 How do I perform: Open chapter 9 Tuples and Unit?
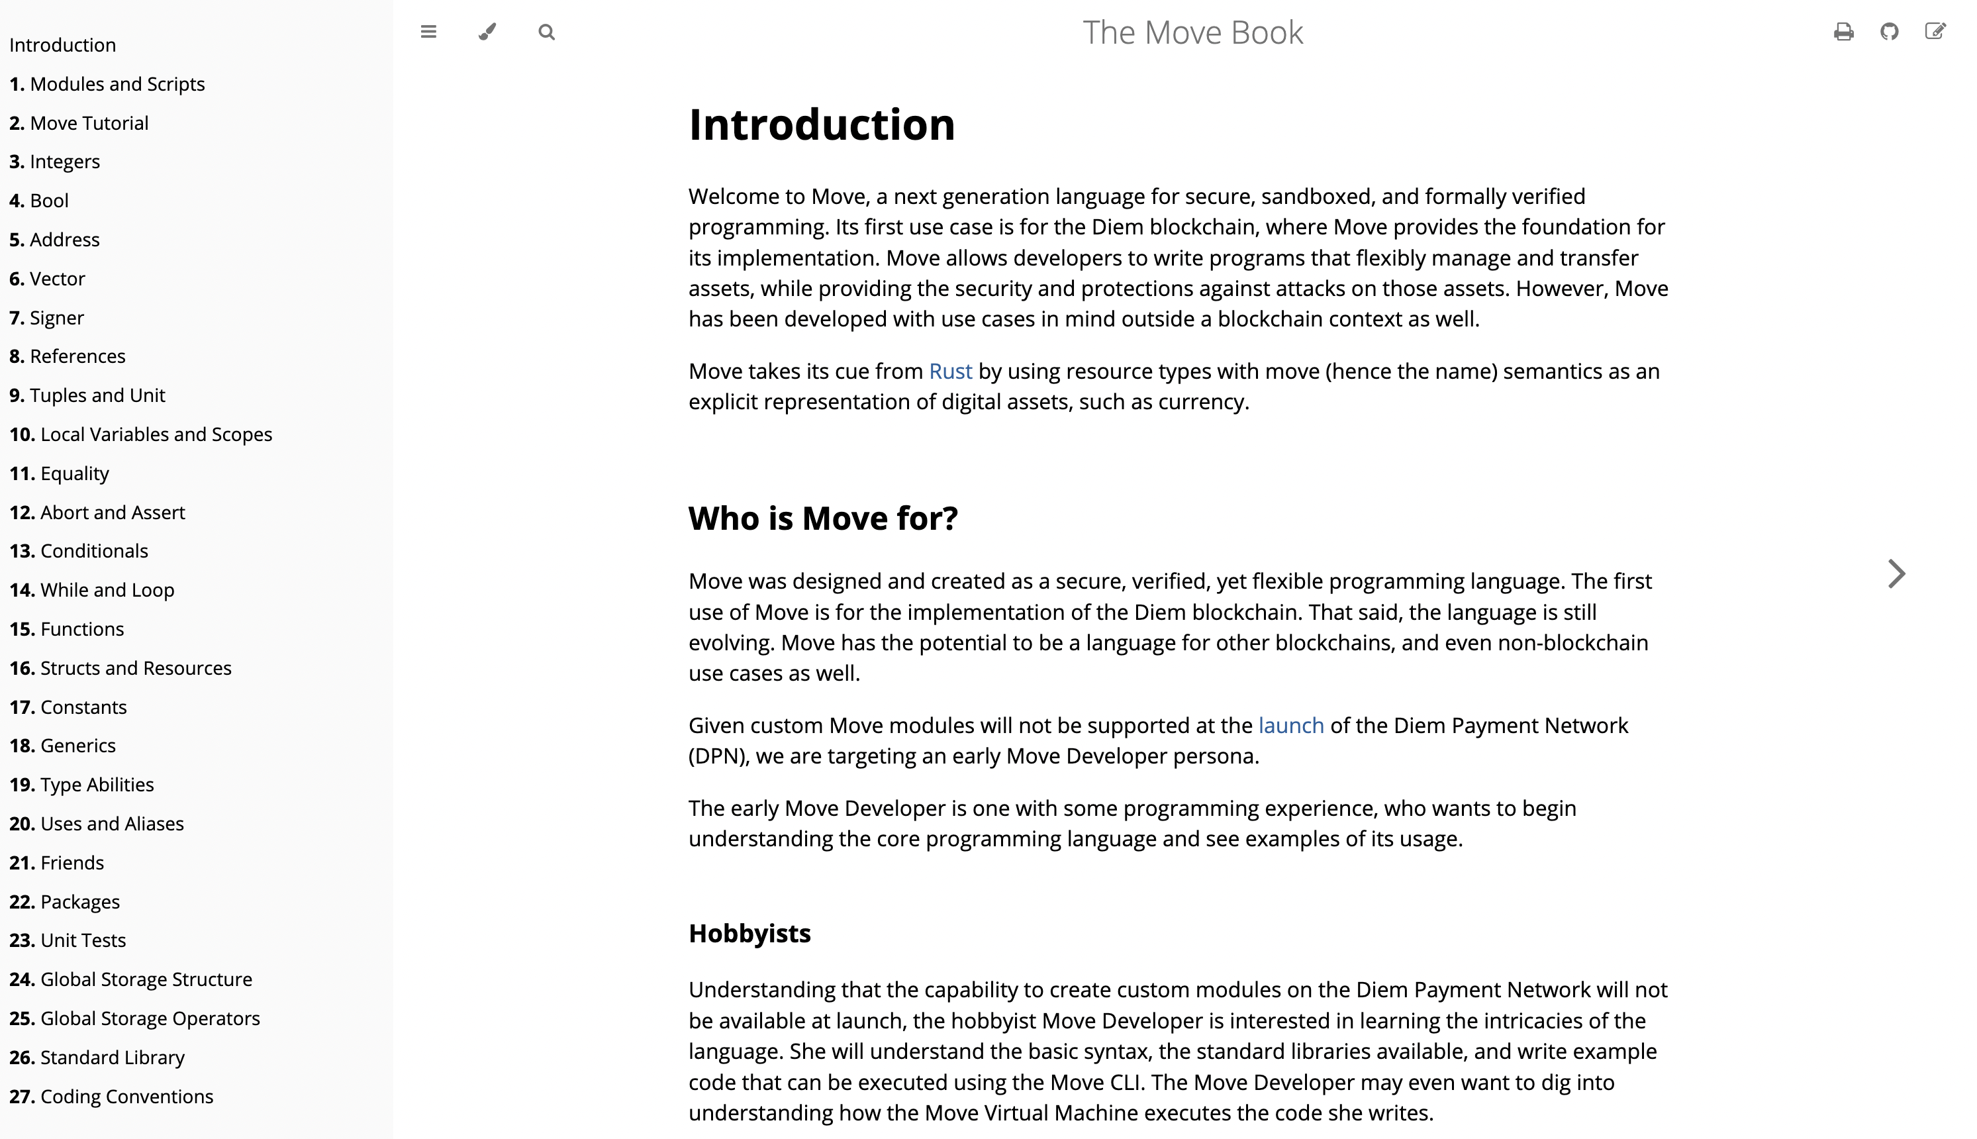coord(87,395)
